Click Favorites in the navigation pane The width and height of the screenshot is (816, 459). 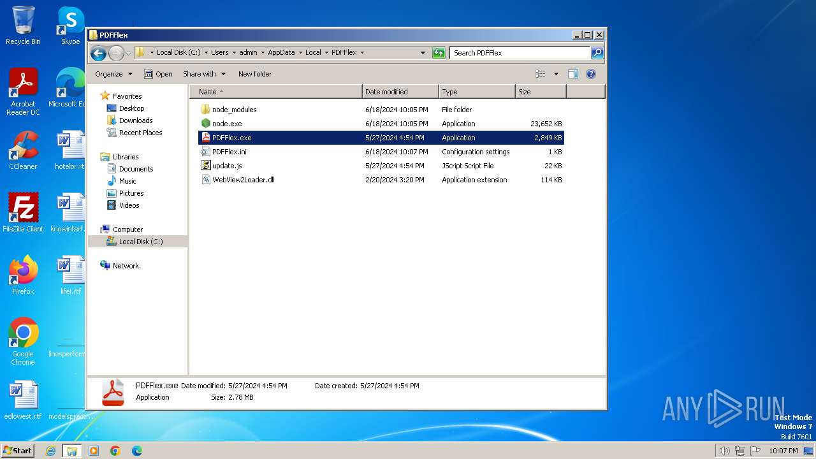(x=127, y=96)
